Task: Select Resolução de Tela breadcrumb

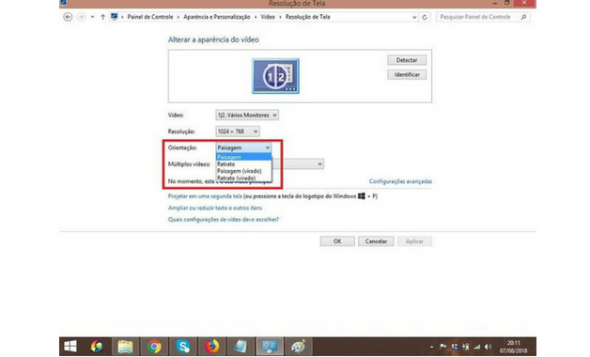Action: pos(307,17)
